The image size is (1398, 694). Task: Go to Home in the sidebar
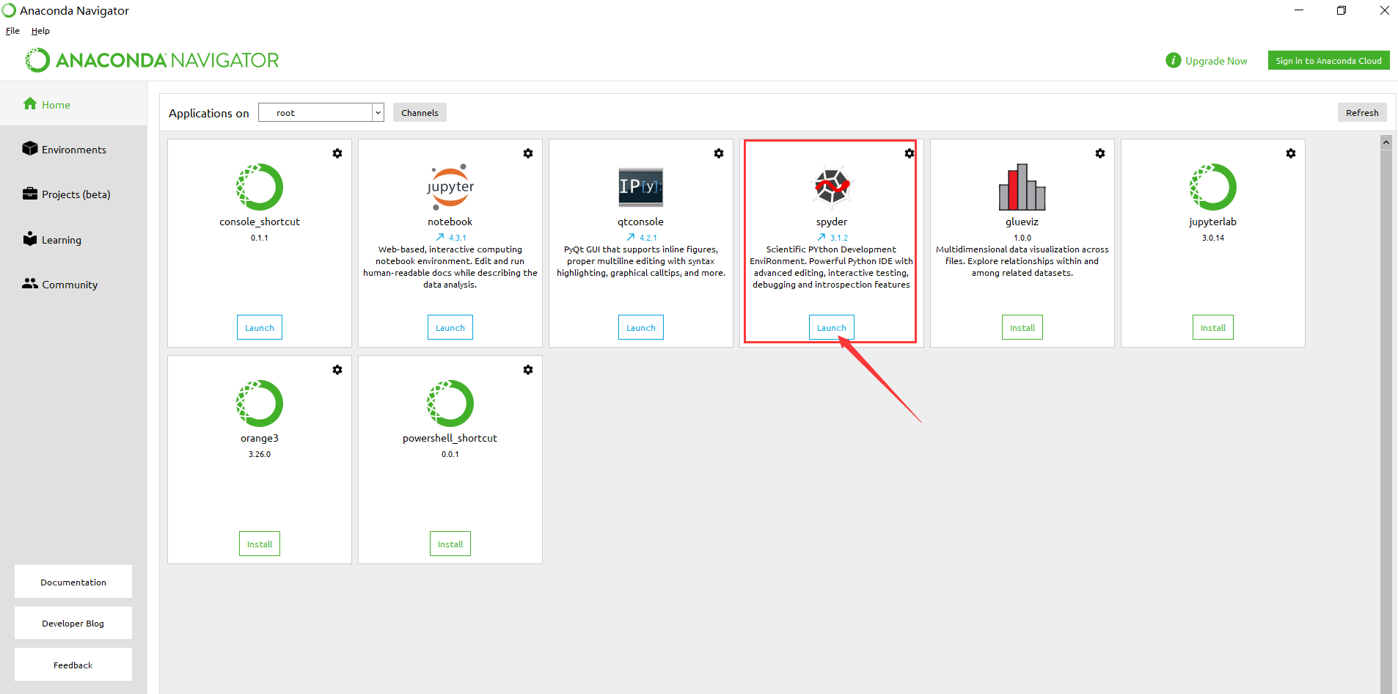coord(73,105)
